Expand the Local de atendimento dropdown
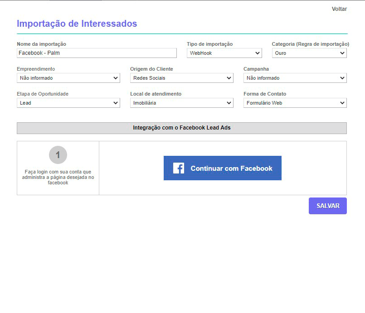Viewport: 365px width, 313px height. click(181, 103)
